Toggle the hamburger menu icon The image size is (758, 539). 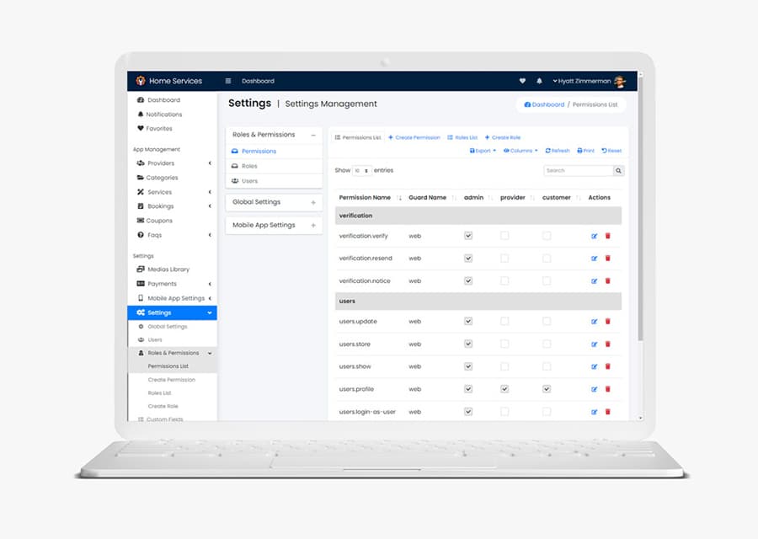(x=228, y=81)
